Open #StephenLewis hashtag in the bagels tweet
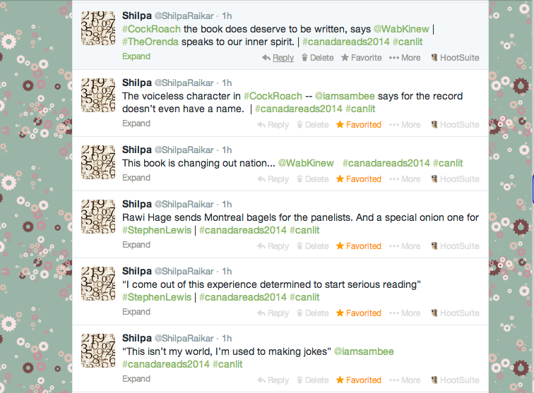The height and width of the screenshot is (393, 534). [157, 230]
